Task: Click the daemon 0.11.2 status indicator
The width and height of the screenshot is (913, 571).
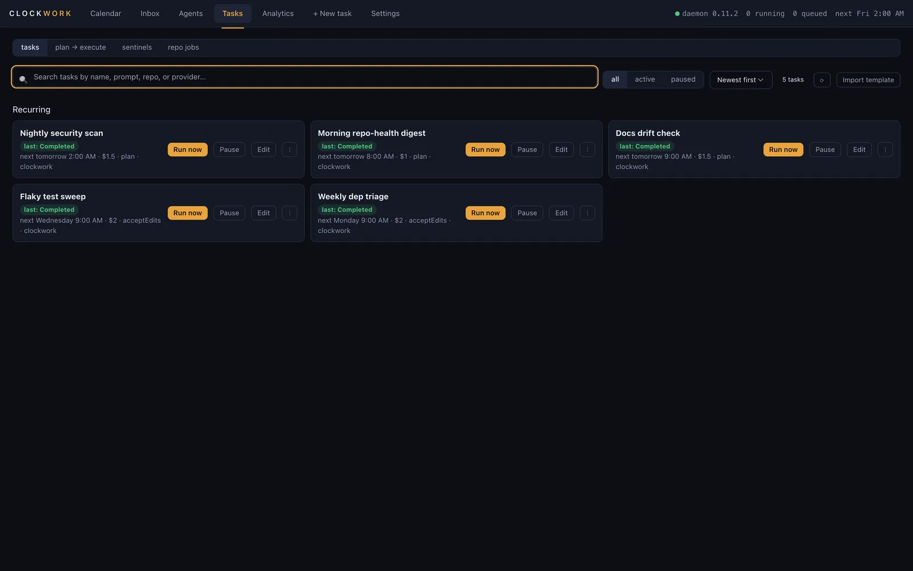Action: pos(706,14)
